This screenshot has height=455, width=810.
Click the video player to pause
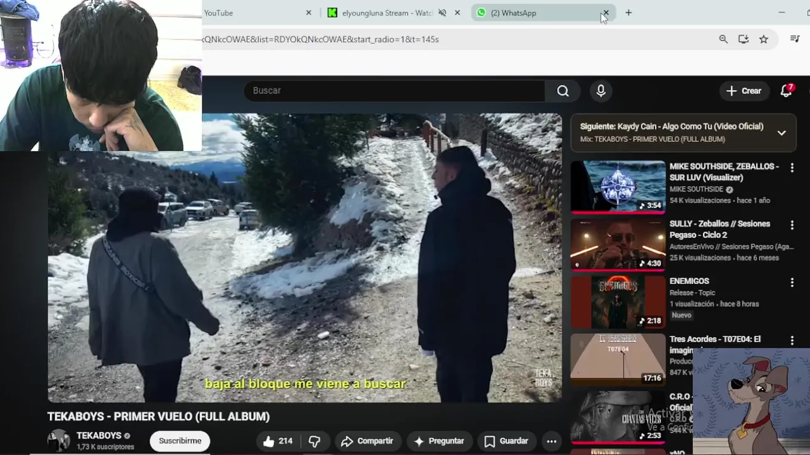[x=305, y=258]
